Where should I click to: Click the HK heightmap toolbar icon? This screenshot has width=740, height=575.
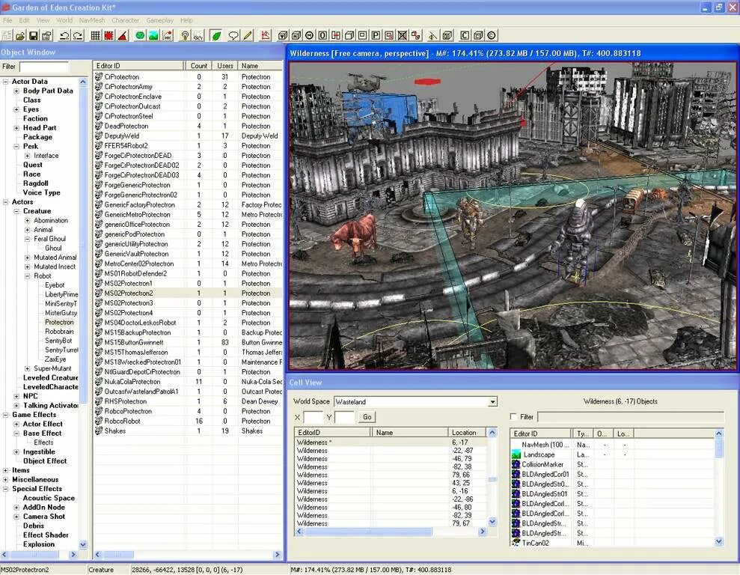tap(167, 35)
